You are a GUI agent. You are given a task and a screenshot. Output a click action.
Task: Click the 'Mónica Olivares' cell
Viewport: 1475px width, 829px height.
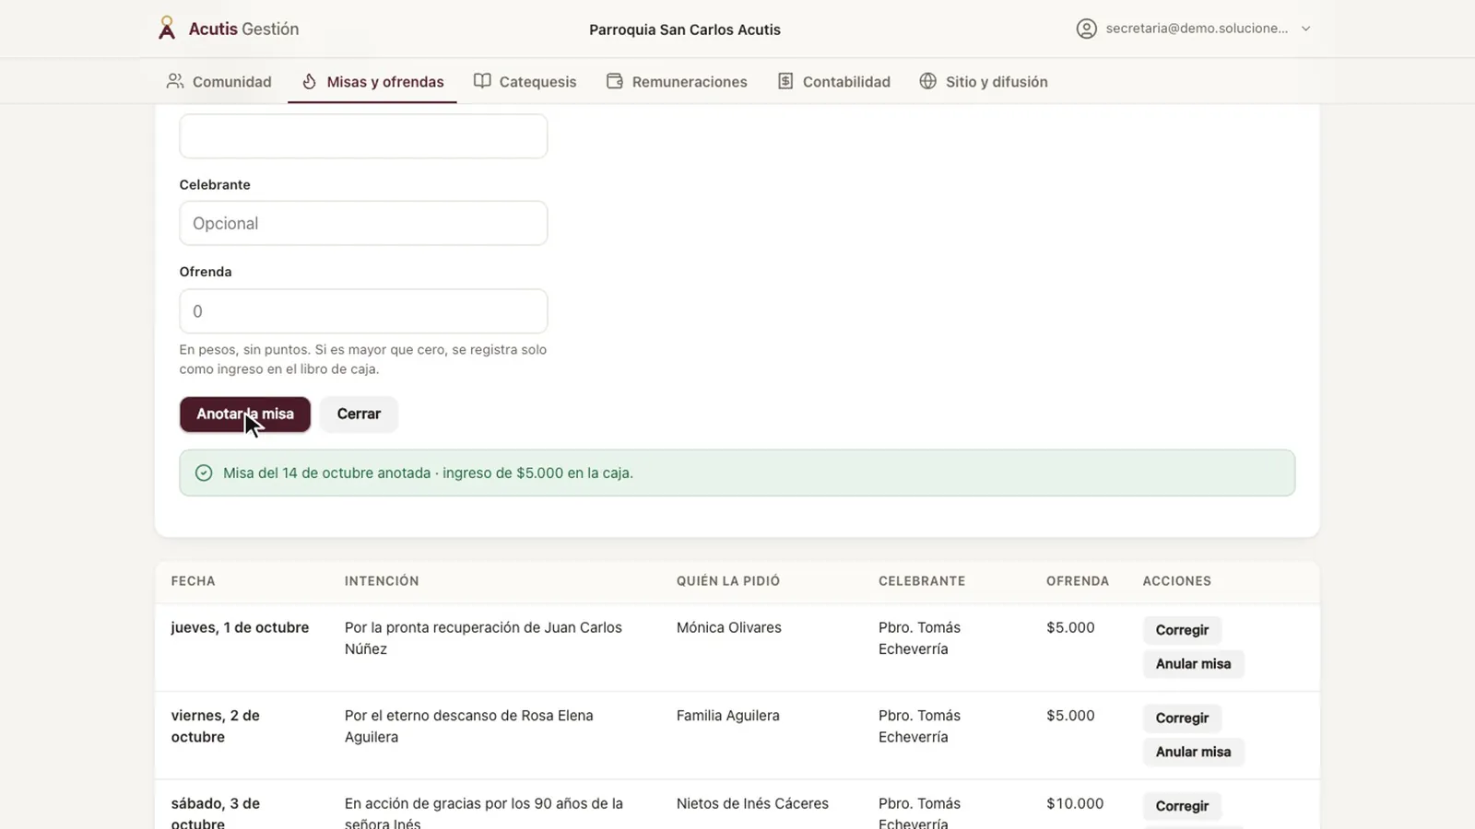[729, 627]
